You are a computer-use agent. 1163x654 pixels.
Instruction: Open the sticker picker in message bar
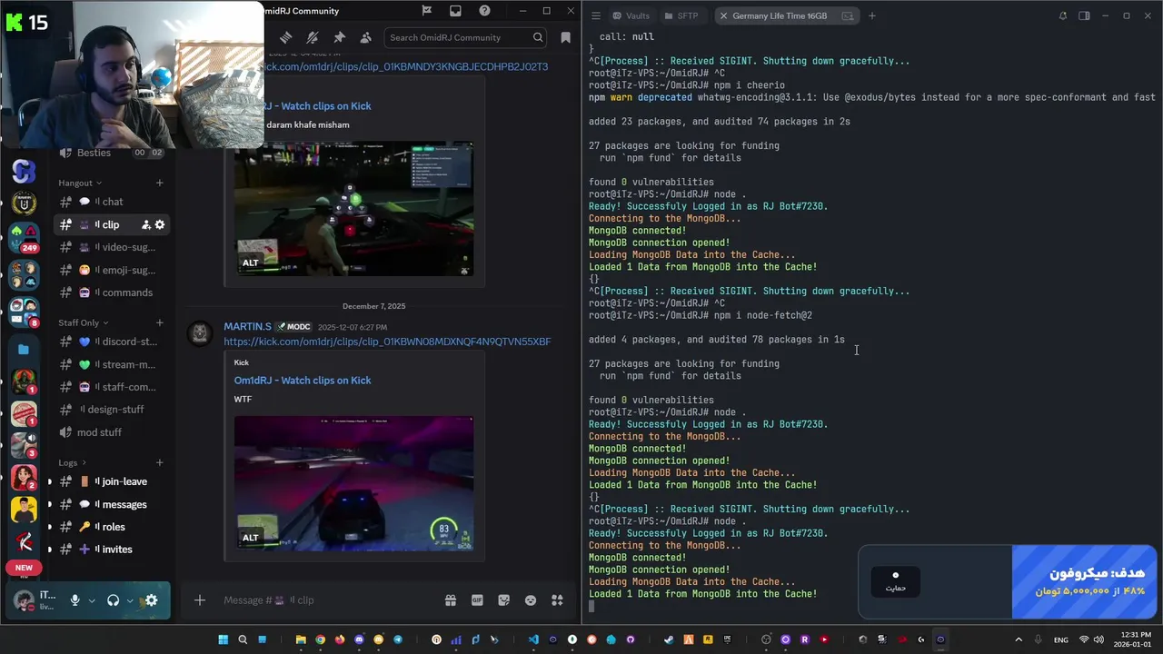(503, 600)
